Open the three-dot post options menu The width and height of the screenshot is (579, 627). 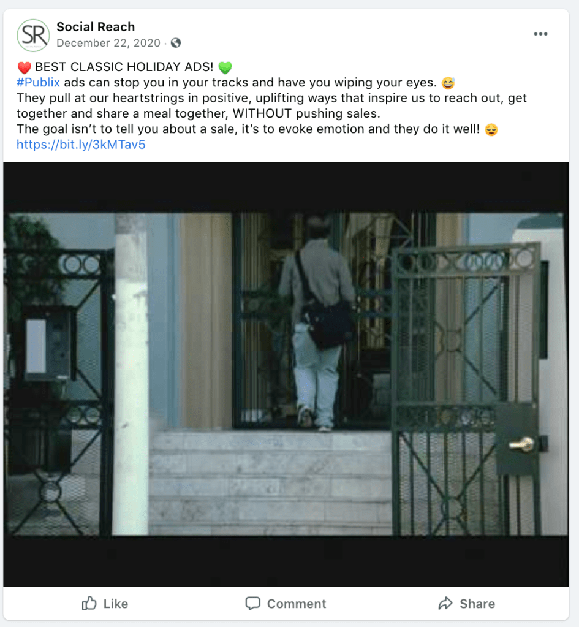(540, 34)
